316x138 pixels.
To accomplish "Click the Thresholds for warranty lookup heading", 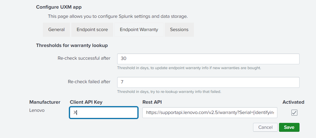I will coord(72,46).
